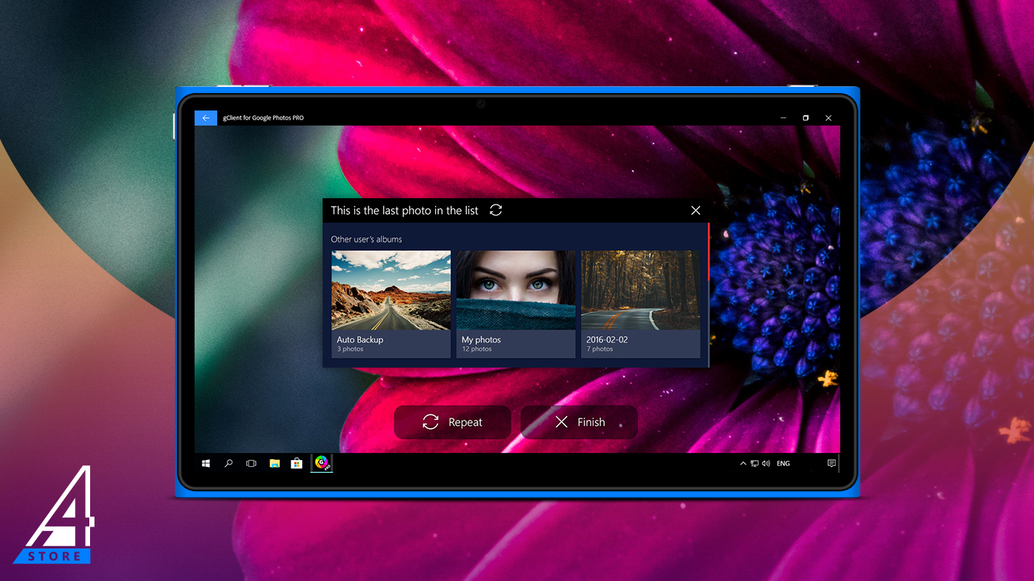Screen dimensions: 1034x581
Task: Click the '3 photos' count label
Action: [x=350, y=350]
